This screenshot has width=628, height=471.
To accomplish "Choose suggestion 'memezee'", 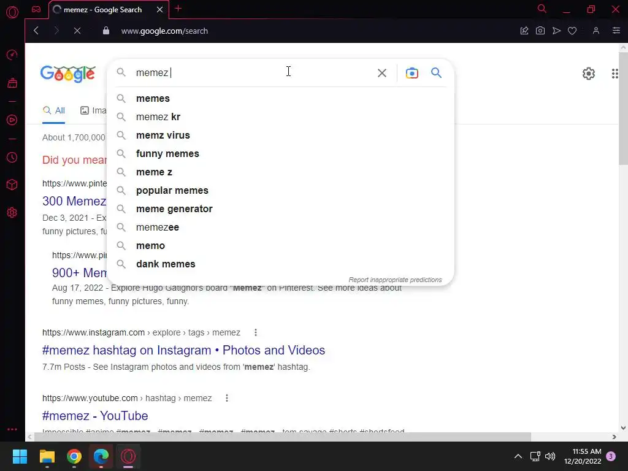I will (280, 228).
